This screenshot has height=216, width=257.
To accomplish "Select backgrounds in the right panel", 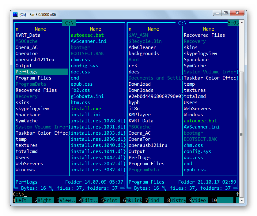I will pyautogui.click(x=144, y=53).
